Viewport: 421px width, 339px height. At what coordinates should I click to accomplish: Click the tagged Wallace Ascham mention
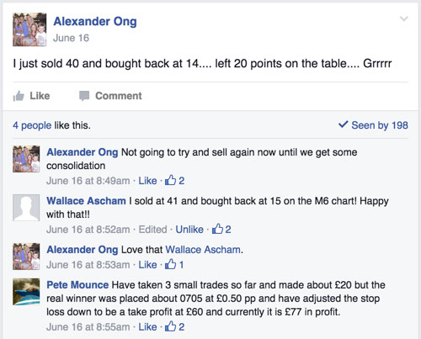click(x=203, y=250)
